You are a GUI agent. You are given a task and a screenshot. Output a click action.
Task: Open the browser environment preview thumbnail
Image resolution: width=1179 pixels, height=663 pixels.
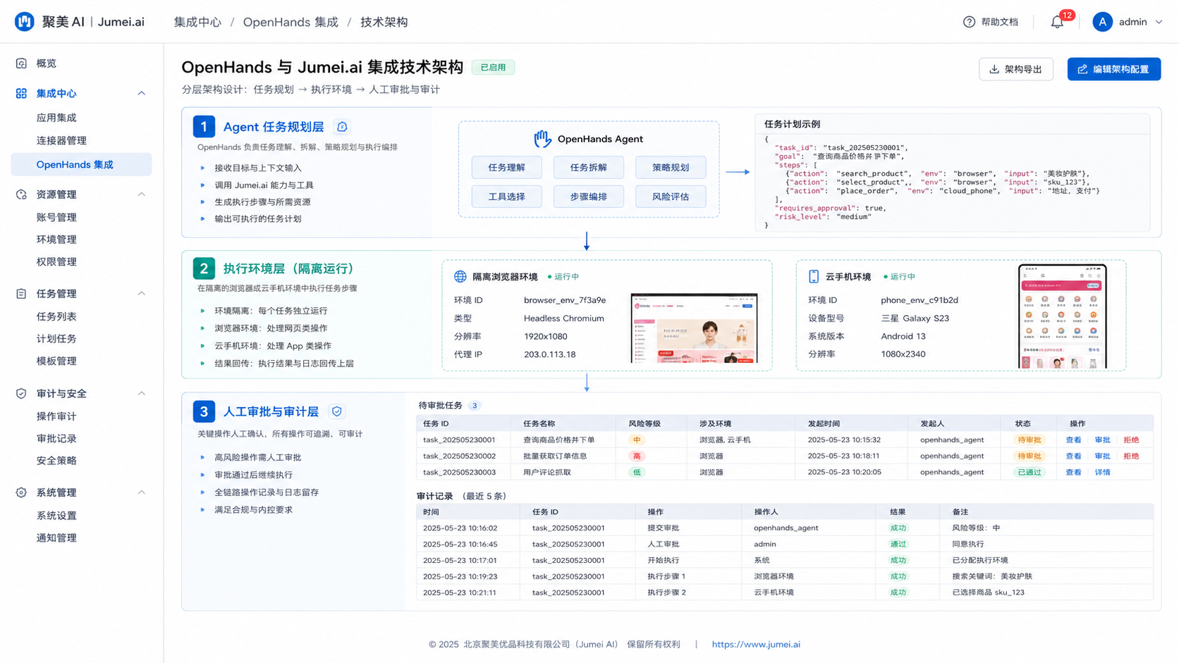pyautogui.click(x=694, y=328)
